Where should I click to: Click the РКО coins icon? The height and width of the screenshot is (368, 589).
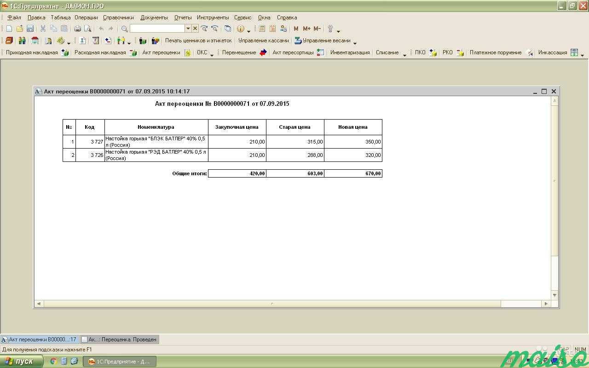coord(460,52)
